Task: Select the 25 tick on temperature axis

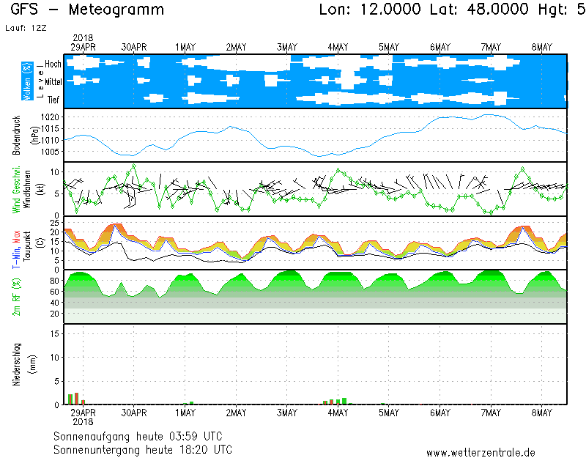Action: (x=54, y=224)
